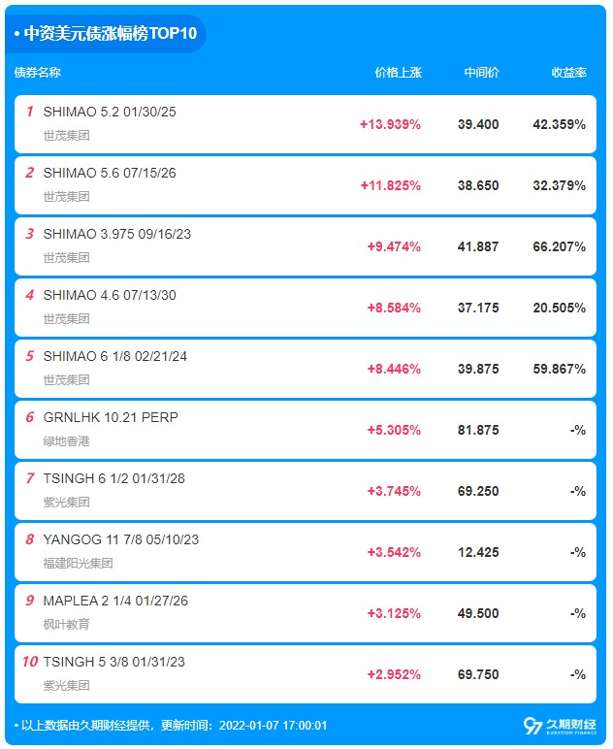Image resolution: width=613 pixels, height=749 pixels.
Task: Click 绿地香港 issuer name
Action: click(x=66, y=440)
